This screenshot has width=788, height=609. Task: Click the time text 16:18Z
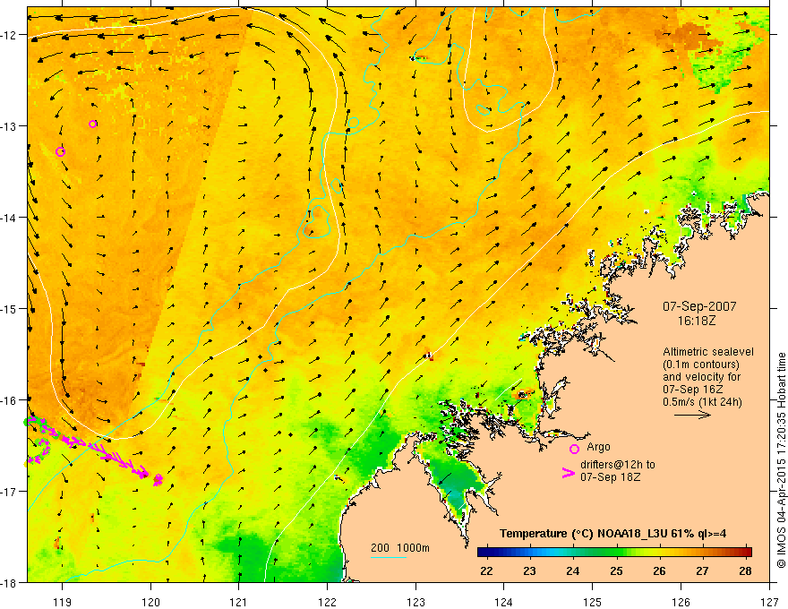click(x=696, y=321)
